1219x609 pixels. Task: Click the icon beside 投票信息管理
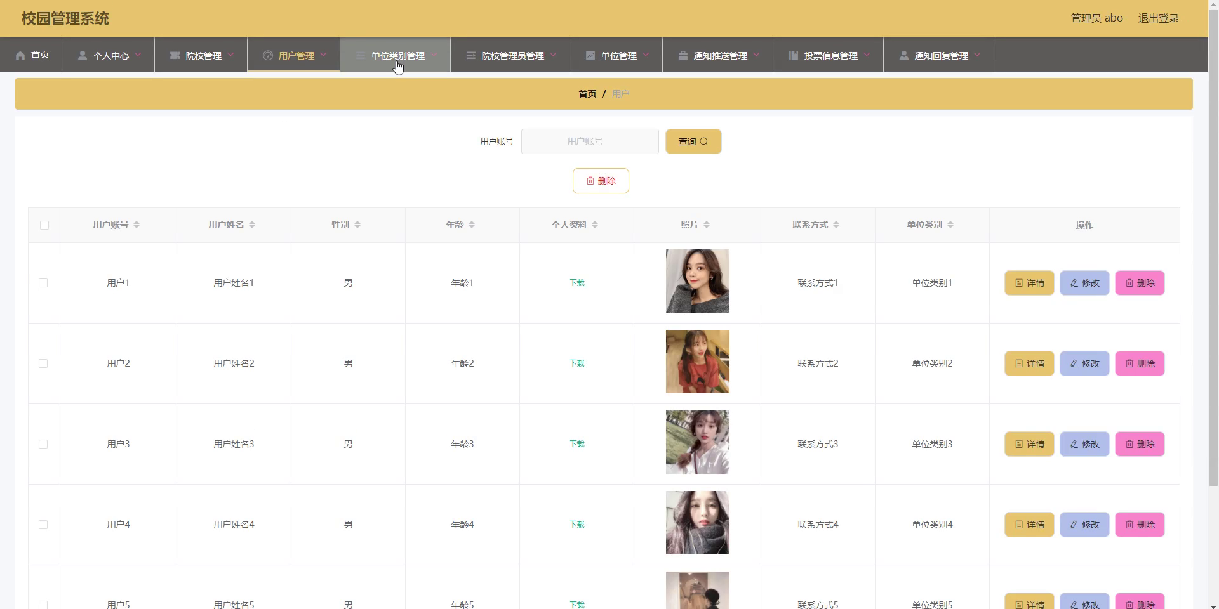pos(794,55)
